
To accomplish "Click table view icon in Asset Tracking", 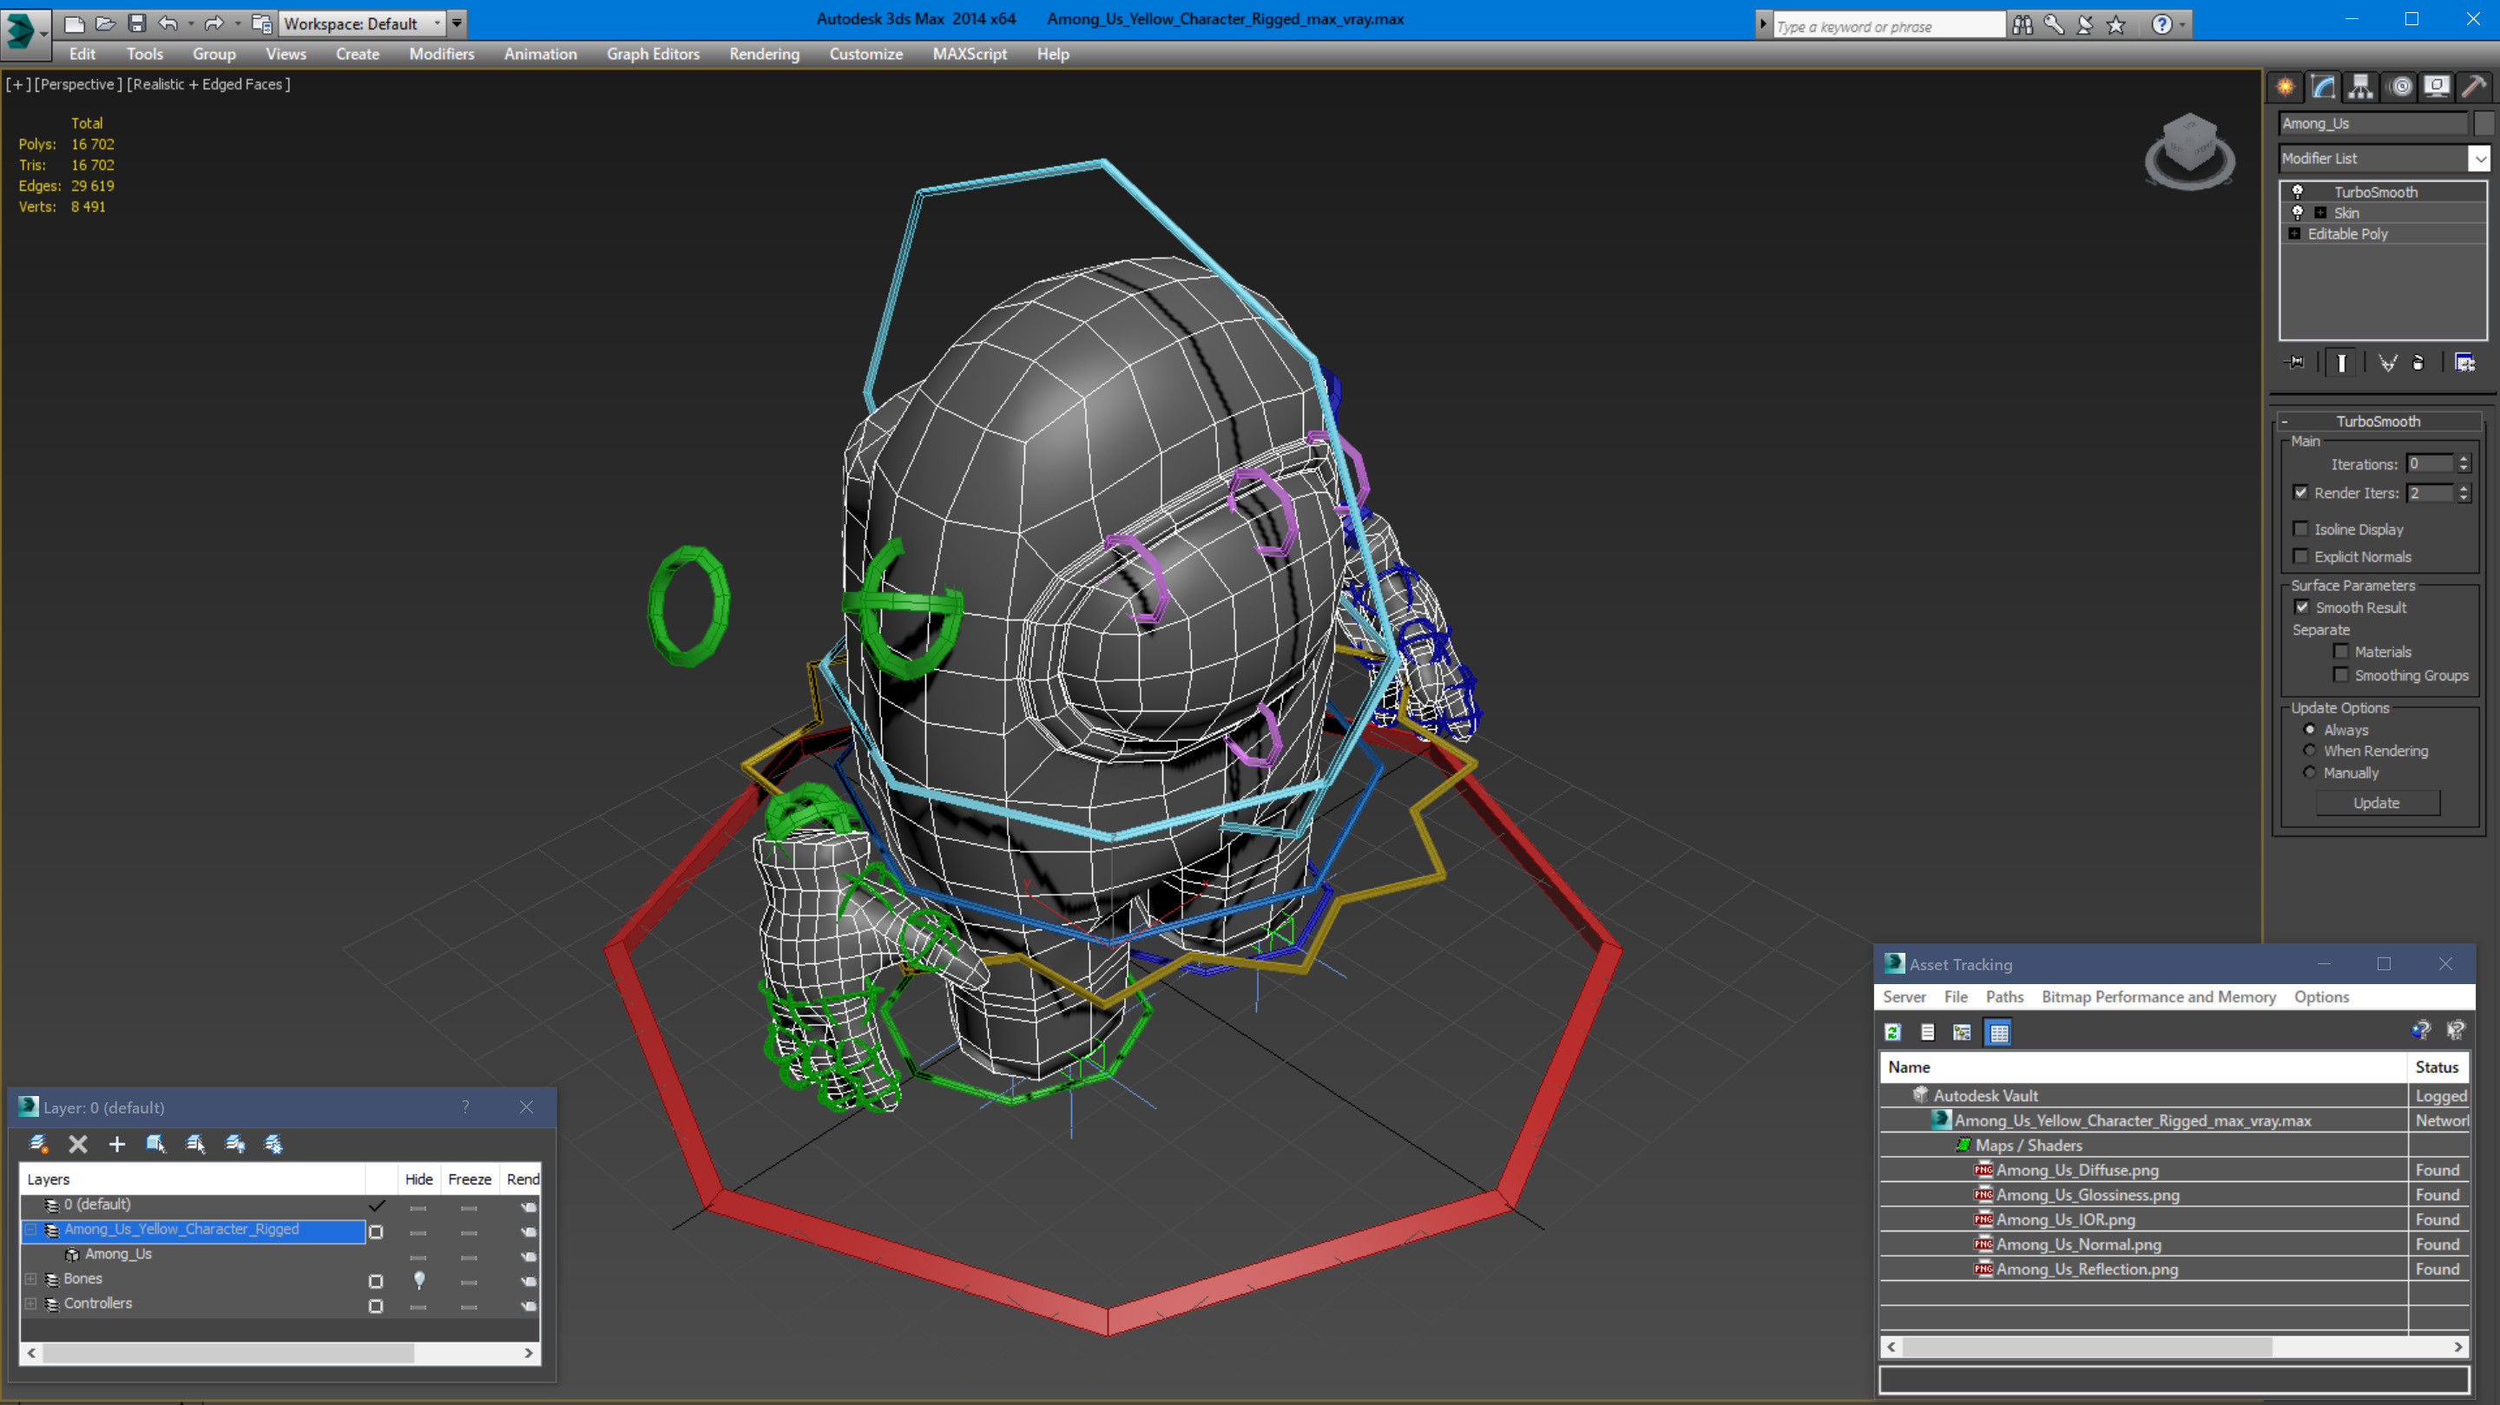I will click(x=1999, y=1033).
